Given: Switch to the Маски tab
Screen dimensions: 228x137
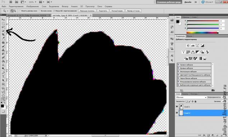Looking at the screenshot, I should tap(190, 36).
